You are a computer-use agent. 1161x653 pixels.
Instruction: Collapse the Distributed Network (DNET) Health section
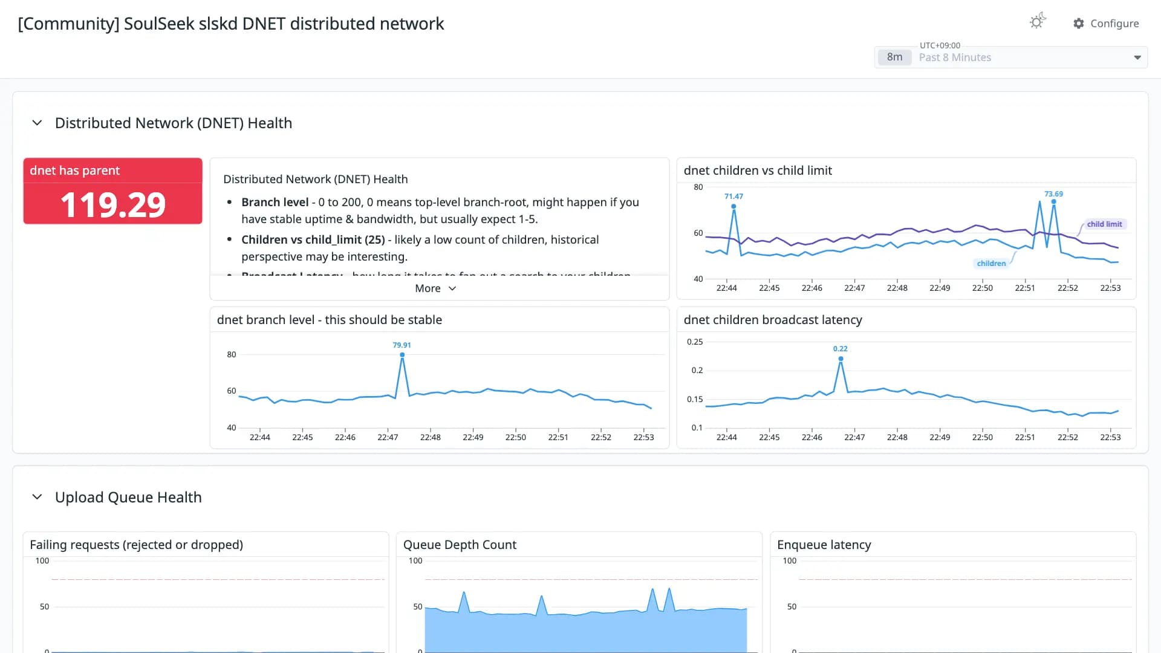[37, 123]
